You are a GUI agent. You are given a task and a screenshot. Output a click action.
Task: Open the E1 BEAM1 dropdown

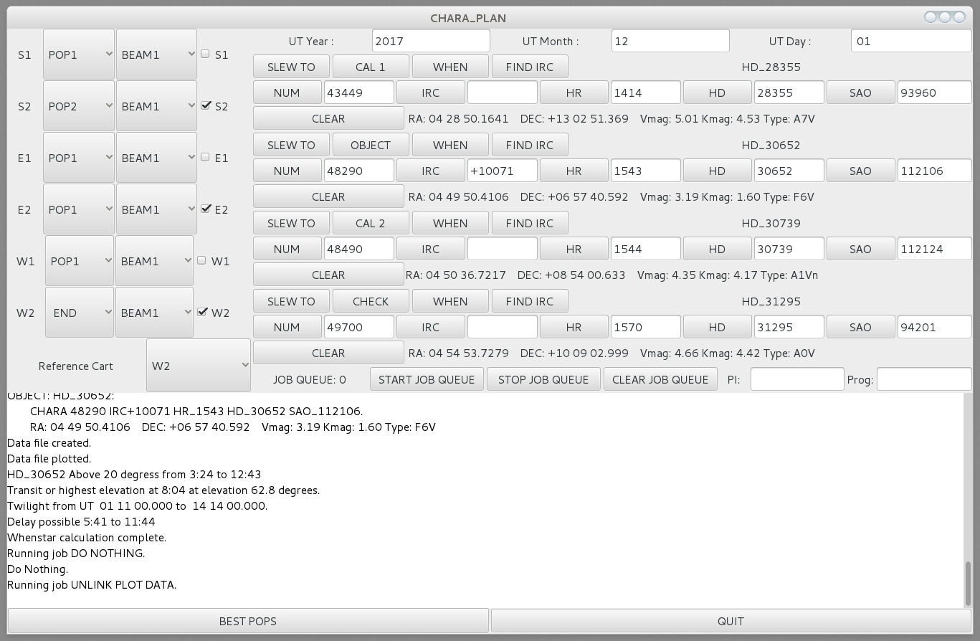click(156, 158)
